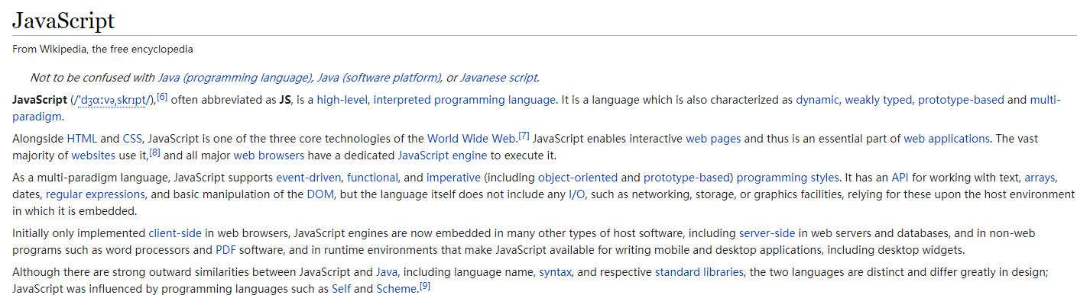The image size is (1077, 295).
Task: Click the bold 'JS' abbreviation text
Action: 285,100
